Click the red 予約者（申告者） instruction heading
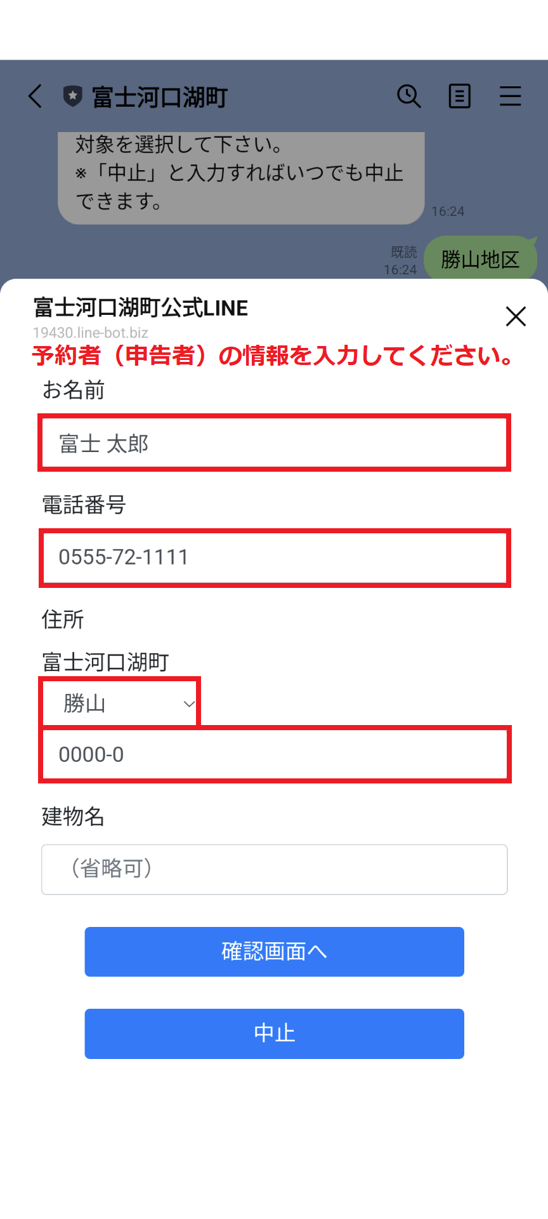 273,356
